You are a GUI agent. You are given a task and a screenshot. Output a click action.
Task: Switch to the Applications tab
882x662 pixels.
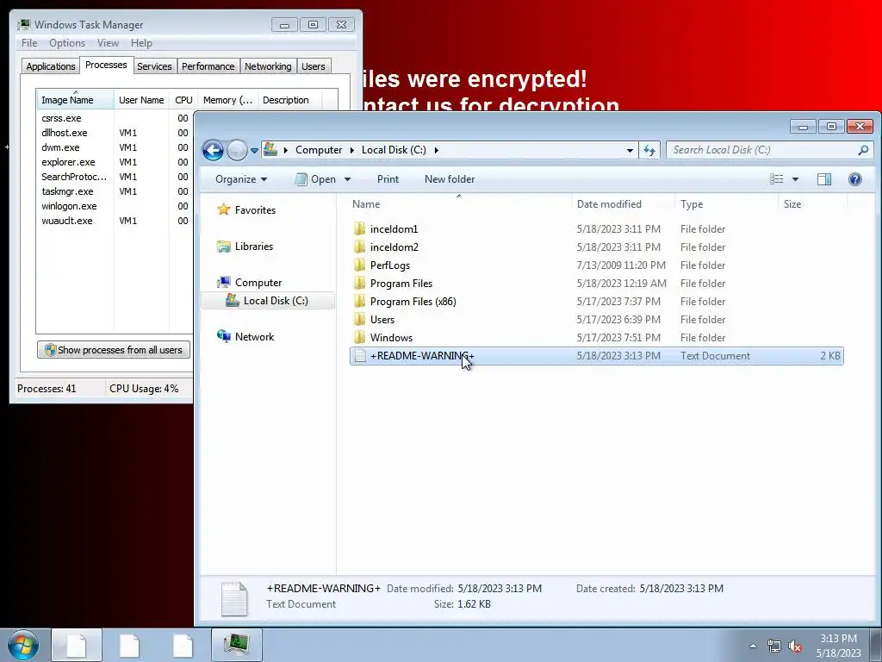point(51,66)
